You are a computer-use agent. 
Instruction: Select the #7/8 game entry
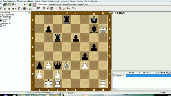coord(5,21)
